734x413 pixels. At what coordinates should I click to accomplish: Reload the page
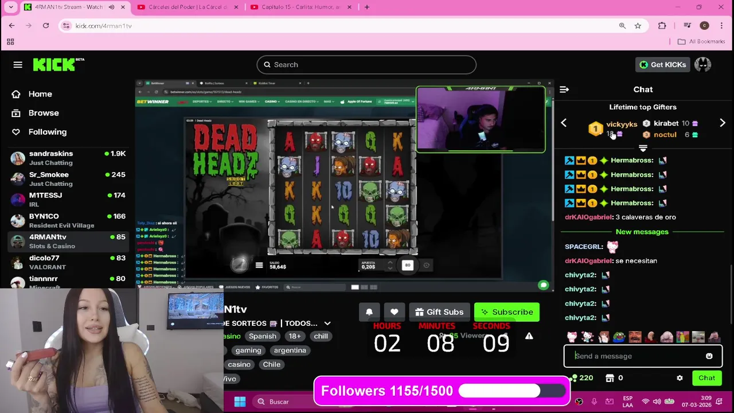46,26
